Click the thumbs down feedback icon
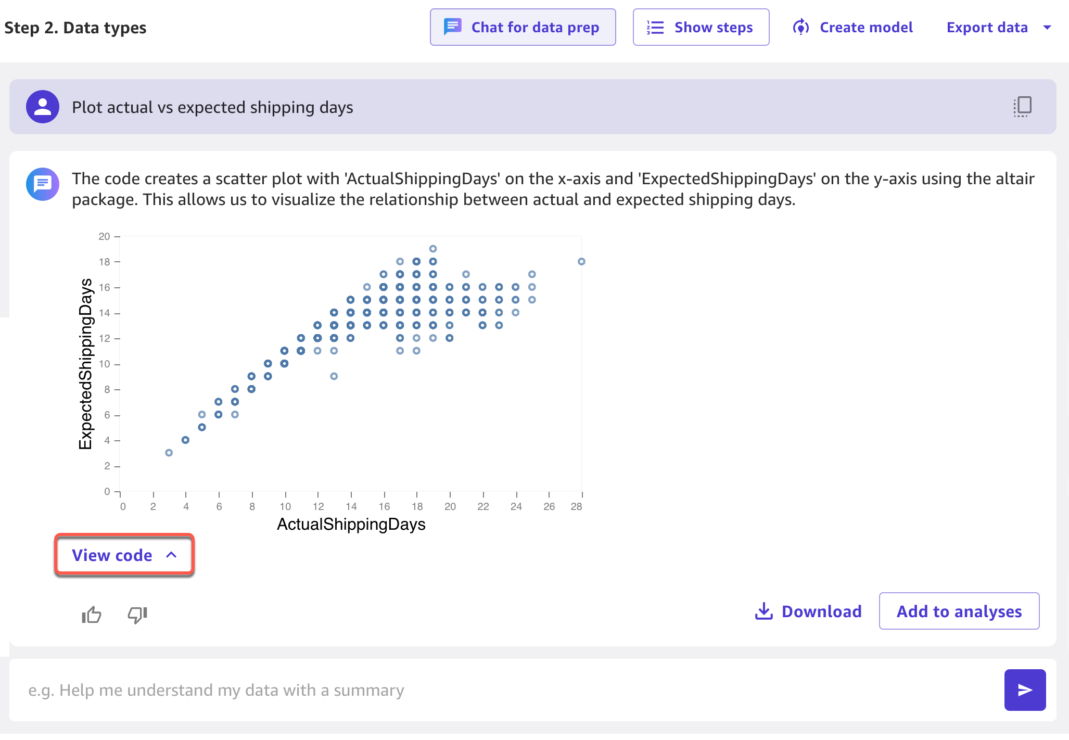This screenshot has height=740, width=1069. [137, 615]
